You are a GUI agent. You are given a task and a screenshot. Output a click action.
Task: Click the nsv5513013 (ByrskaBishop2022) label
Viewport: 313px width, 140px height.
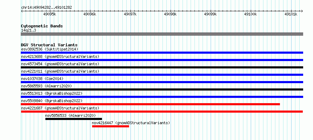pyautogui.click(x=52, y=93)
